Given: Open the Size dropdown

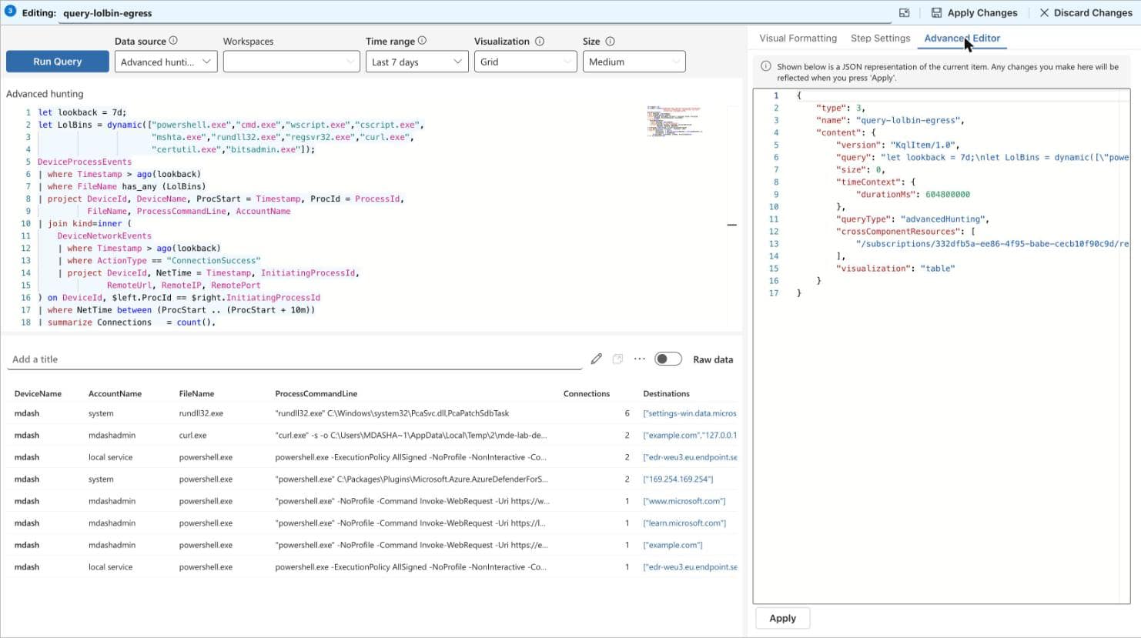Looking at the screenshot, I should [x=634, y=62].
